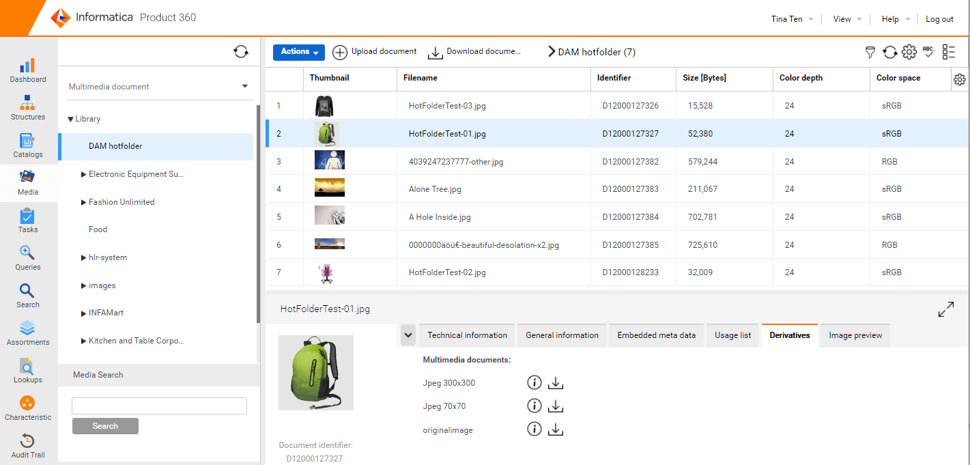This screenshot has height=465, width=970.
Task: Show info for the originalimage derivative
Action: click(534, 429)
